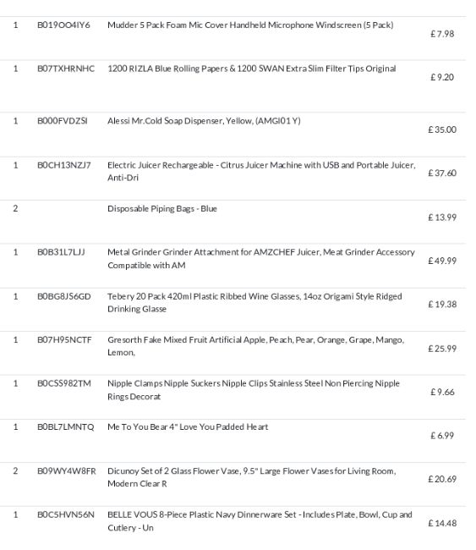Click ASIN B07TXHRNHC for RIZLA papers
Image resolution: width=476 pixels, height=550 pixels.
(x=66, y=69)
